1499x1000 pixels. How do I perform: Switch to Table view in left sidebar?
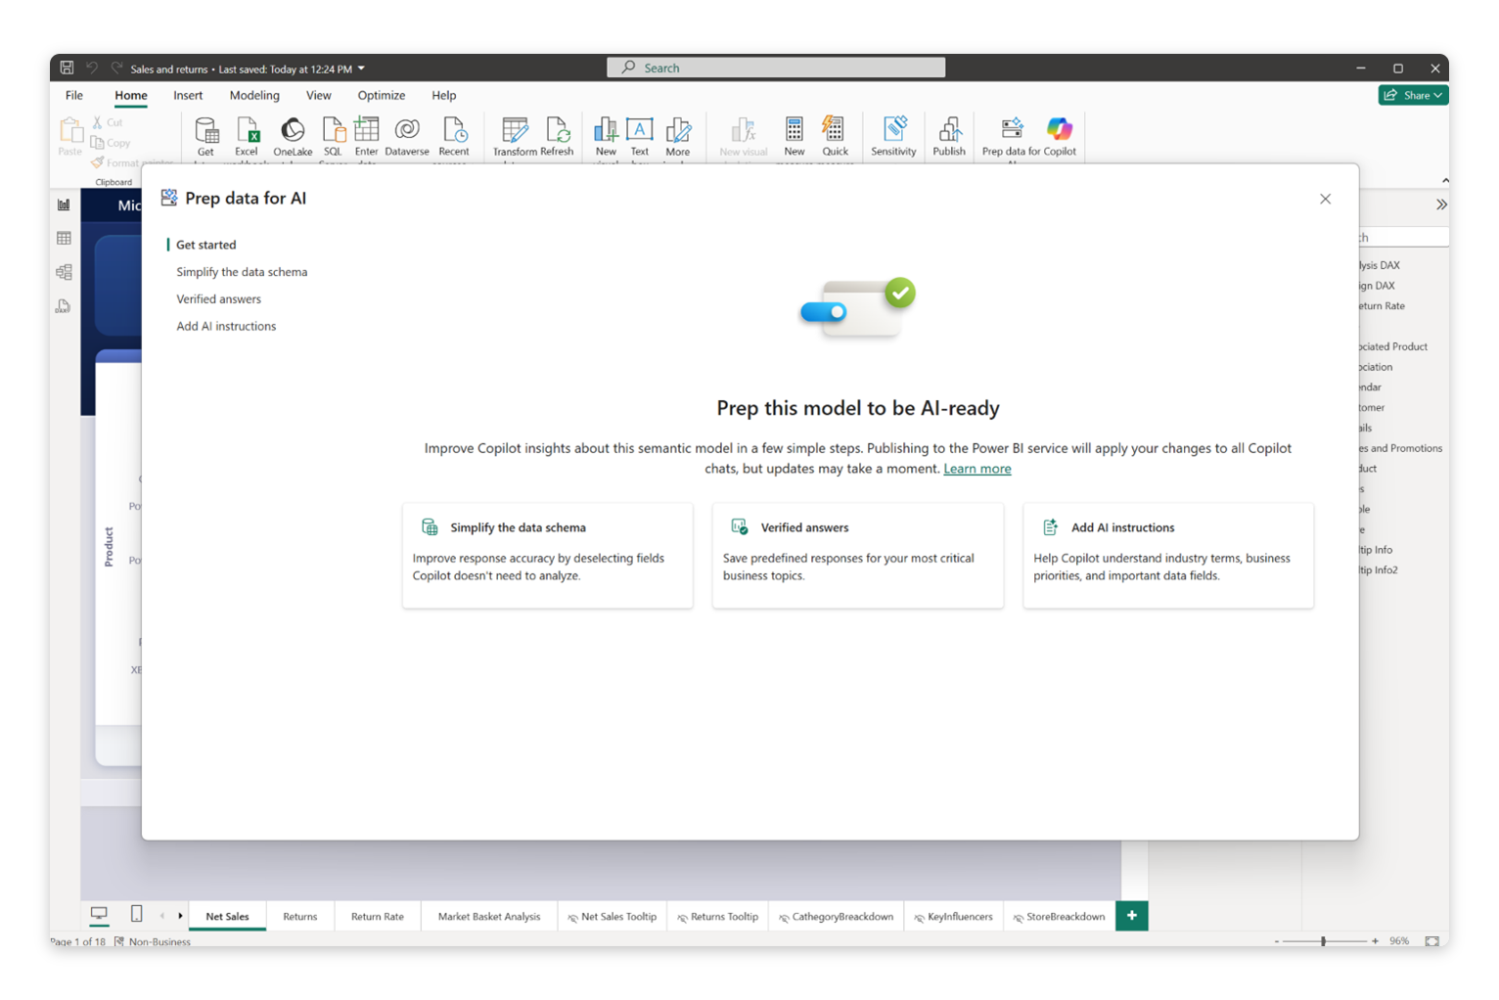click(64, 238)
